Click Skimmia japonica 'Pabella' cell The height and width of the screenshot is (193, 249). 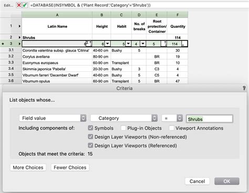click(57, 69)
